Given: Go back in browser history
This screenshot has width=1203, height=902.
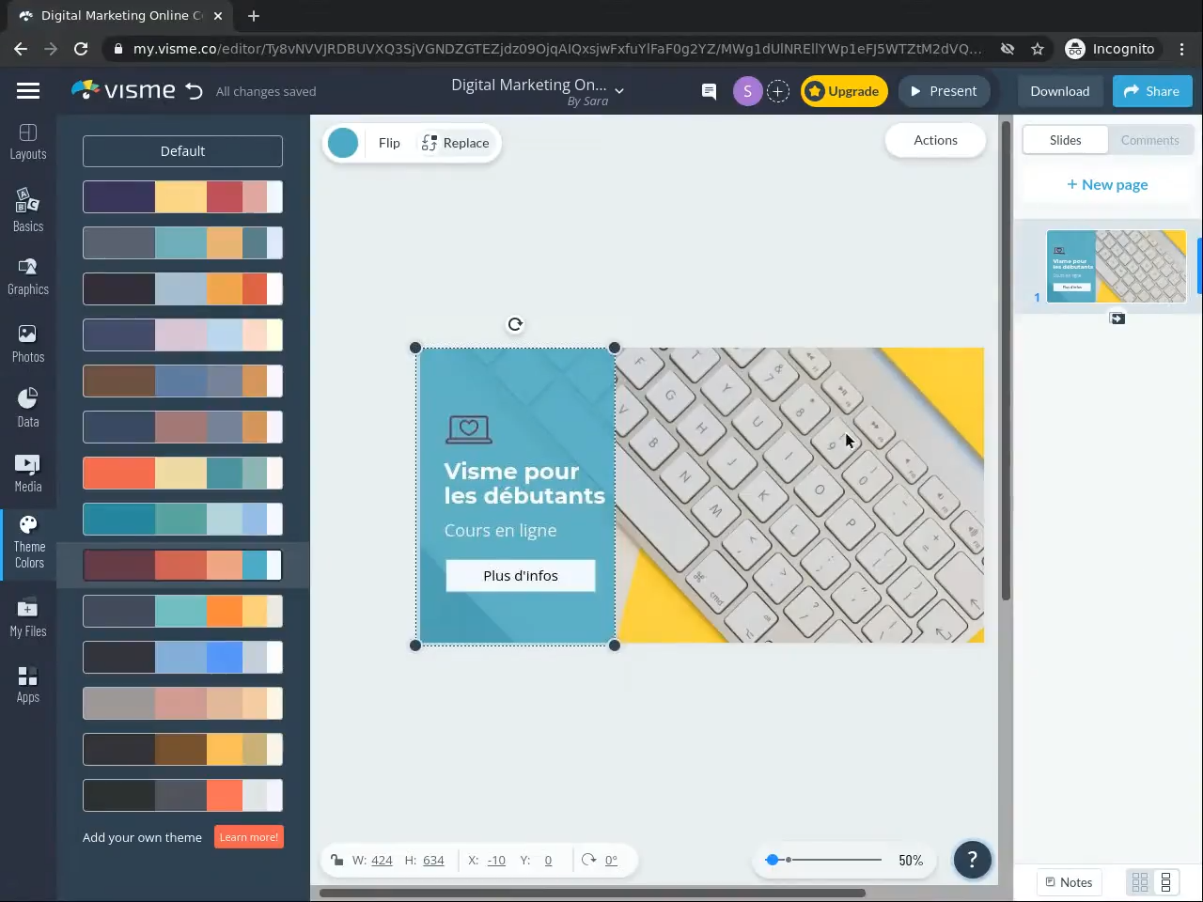Looking at the screenshot, I should (x=21, y=49).
